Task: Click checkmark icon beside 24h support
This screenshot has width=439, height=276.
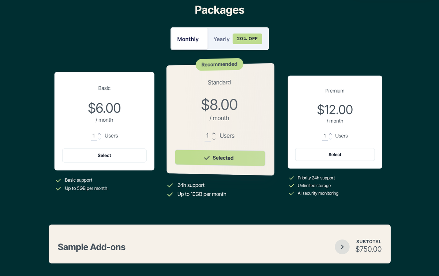Action: point(170,185)
